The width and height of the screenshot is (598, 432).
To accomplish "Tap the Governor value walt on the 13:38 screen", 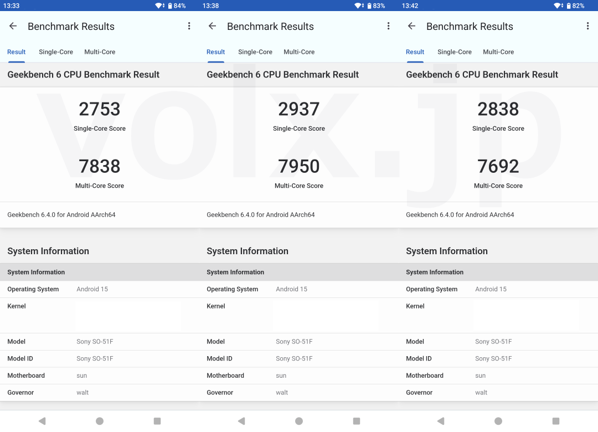I will click(282, 392).
